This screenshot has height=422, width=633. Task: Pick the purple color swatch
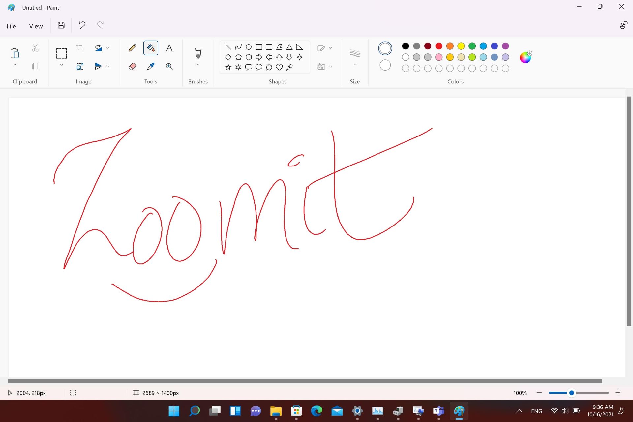point(505,46)
